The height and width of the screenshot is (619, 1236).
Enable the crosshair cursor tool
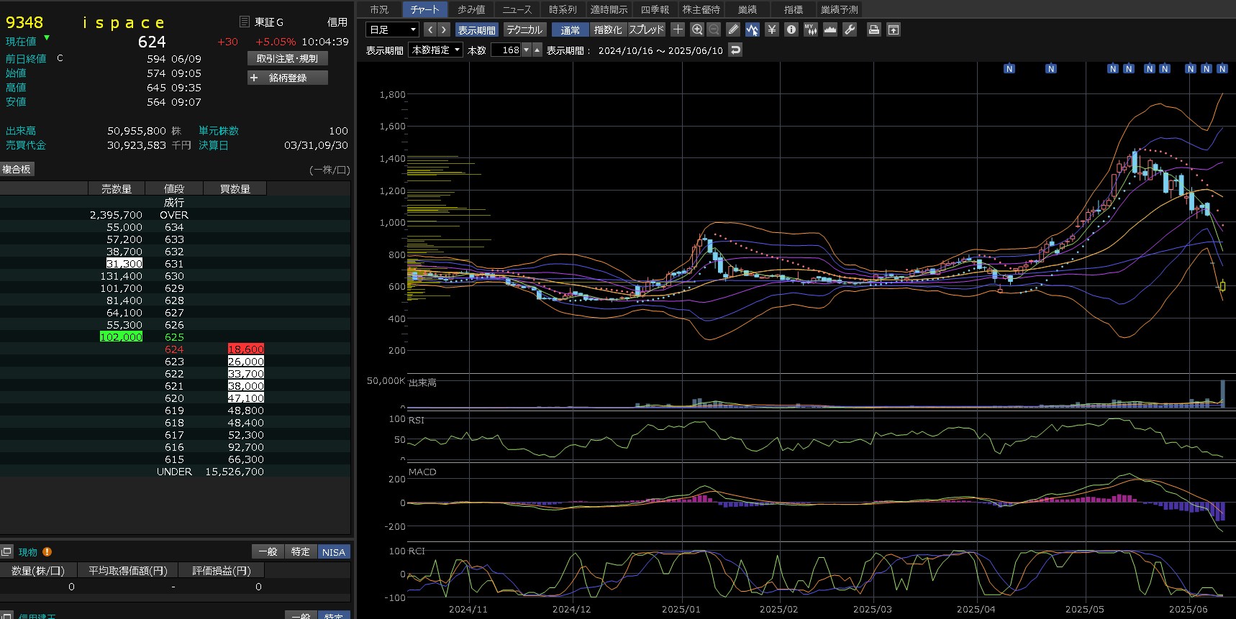click(x=678, y=29)
